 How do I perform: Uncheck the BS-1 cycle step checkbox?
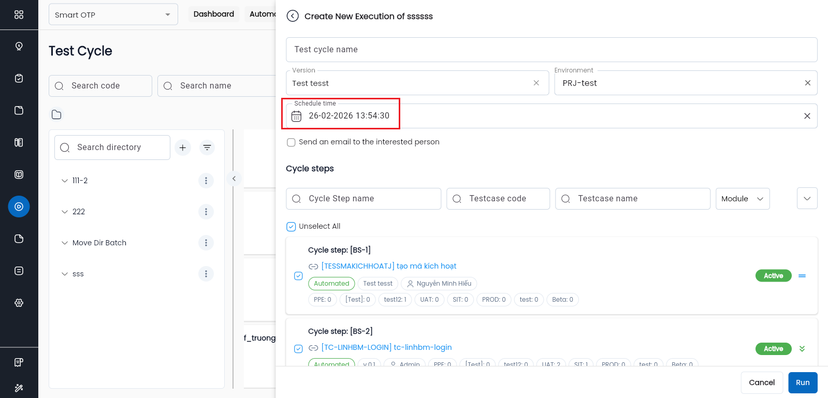tap(298, 276)
